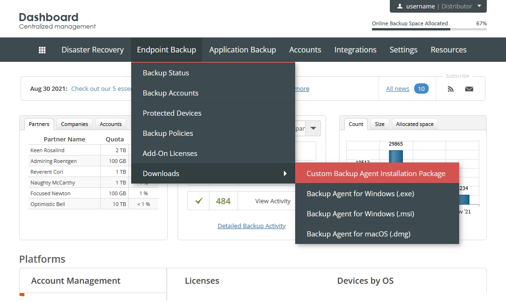Open Endpoint Backup menu
The image size is (506, 302).
pyautogui.click(x=166, y=50)
